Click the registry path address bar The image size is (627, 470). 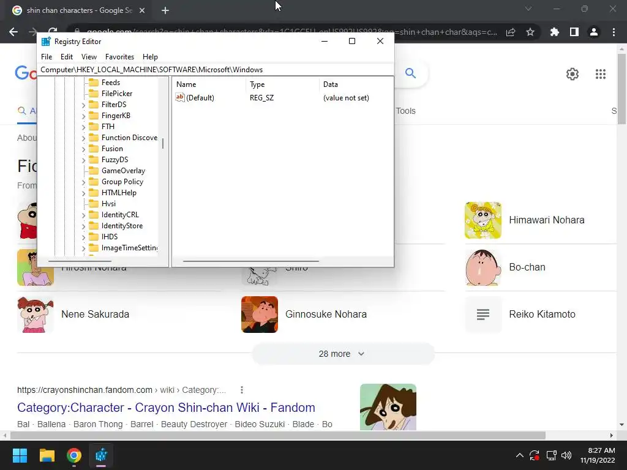pos(215,70)
